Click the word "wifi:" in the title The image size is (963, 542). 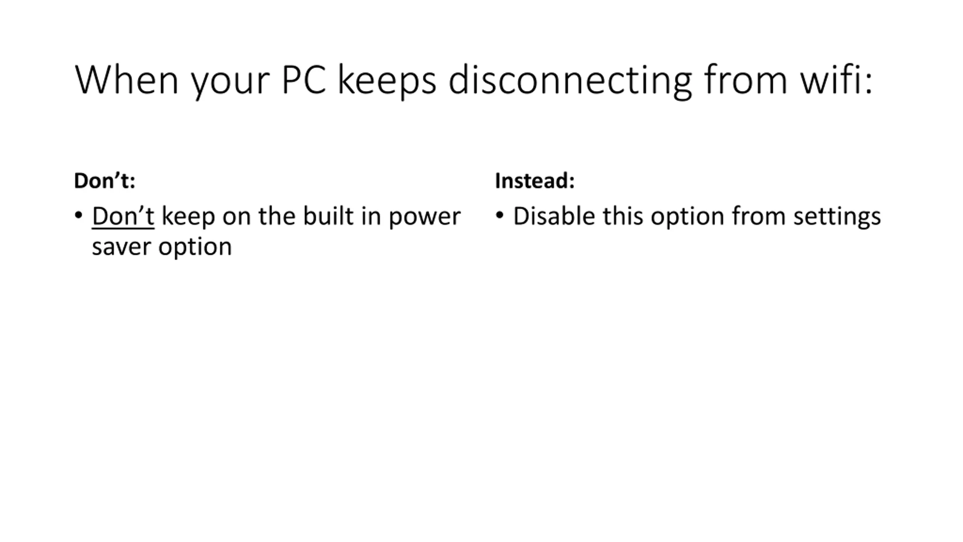836,79
